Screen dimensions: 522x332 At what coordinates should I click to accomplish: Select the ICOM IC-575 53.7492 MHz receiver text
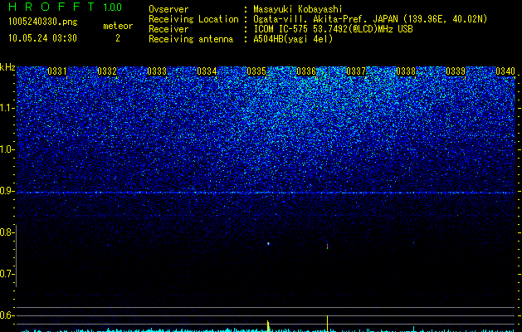[333, 29]
